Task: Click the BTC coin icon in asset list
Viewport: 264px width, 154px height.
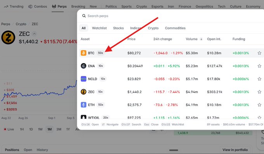Action: [x=83, y=53]
